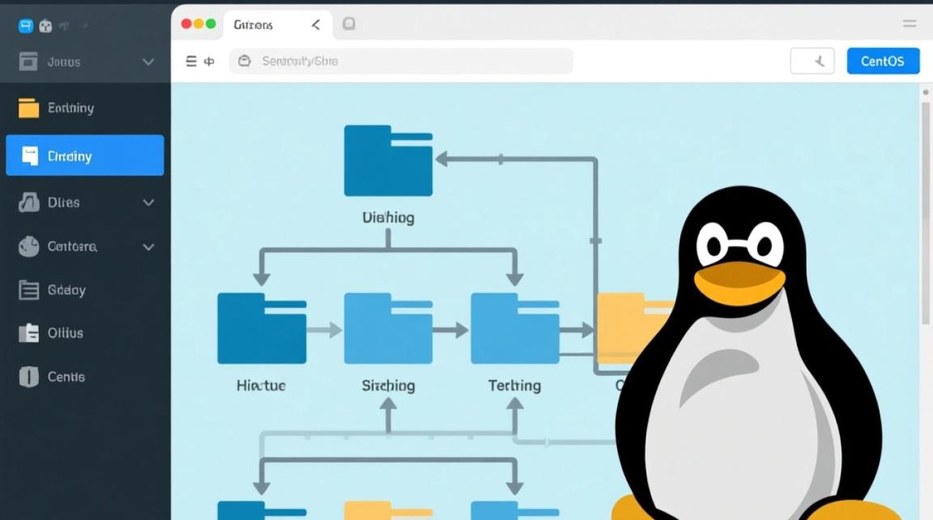
Task: Select the highlighted Cirdiny sidebar item
Action: (85, 155)
